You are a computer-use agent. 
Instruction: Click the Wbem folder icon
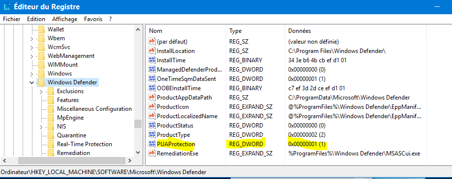(x=42, y=38)
